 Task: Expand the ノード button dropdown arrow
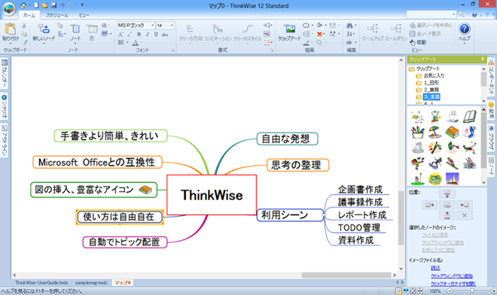pyautogui.click(x=75, y=44)
